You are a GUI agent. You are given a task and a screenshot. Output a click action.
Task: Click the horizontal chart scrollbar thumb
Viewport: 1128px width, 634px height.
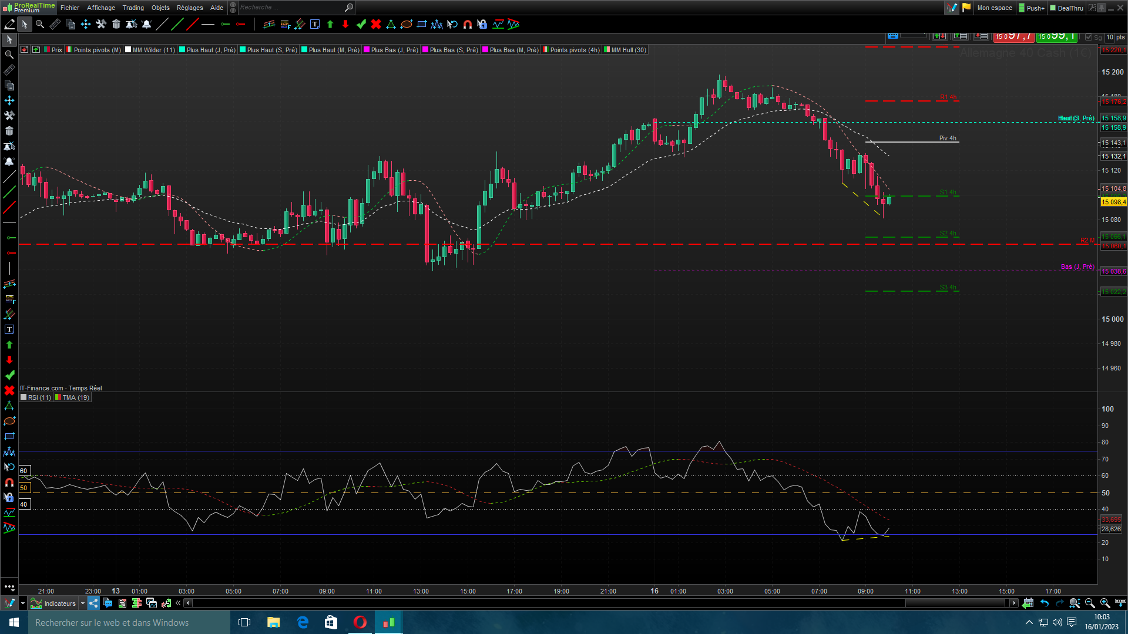click(955, 603)
